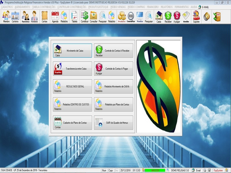Open the Agenda calendar icon

[55, 17]
